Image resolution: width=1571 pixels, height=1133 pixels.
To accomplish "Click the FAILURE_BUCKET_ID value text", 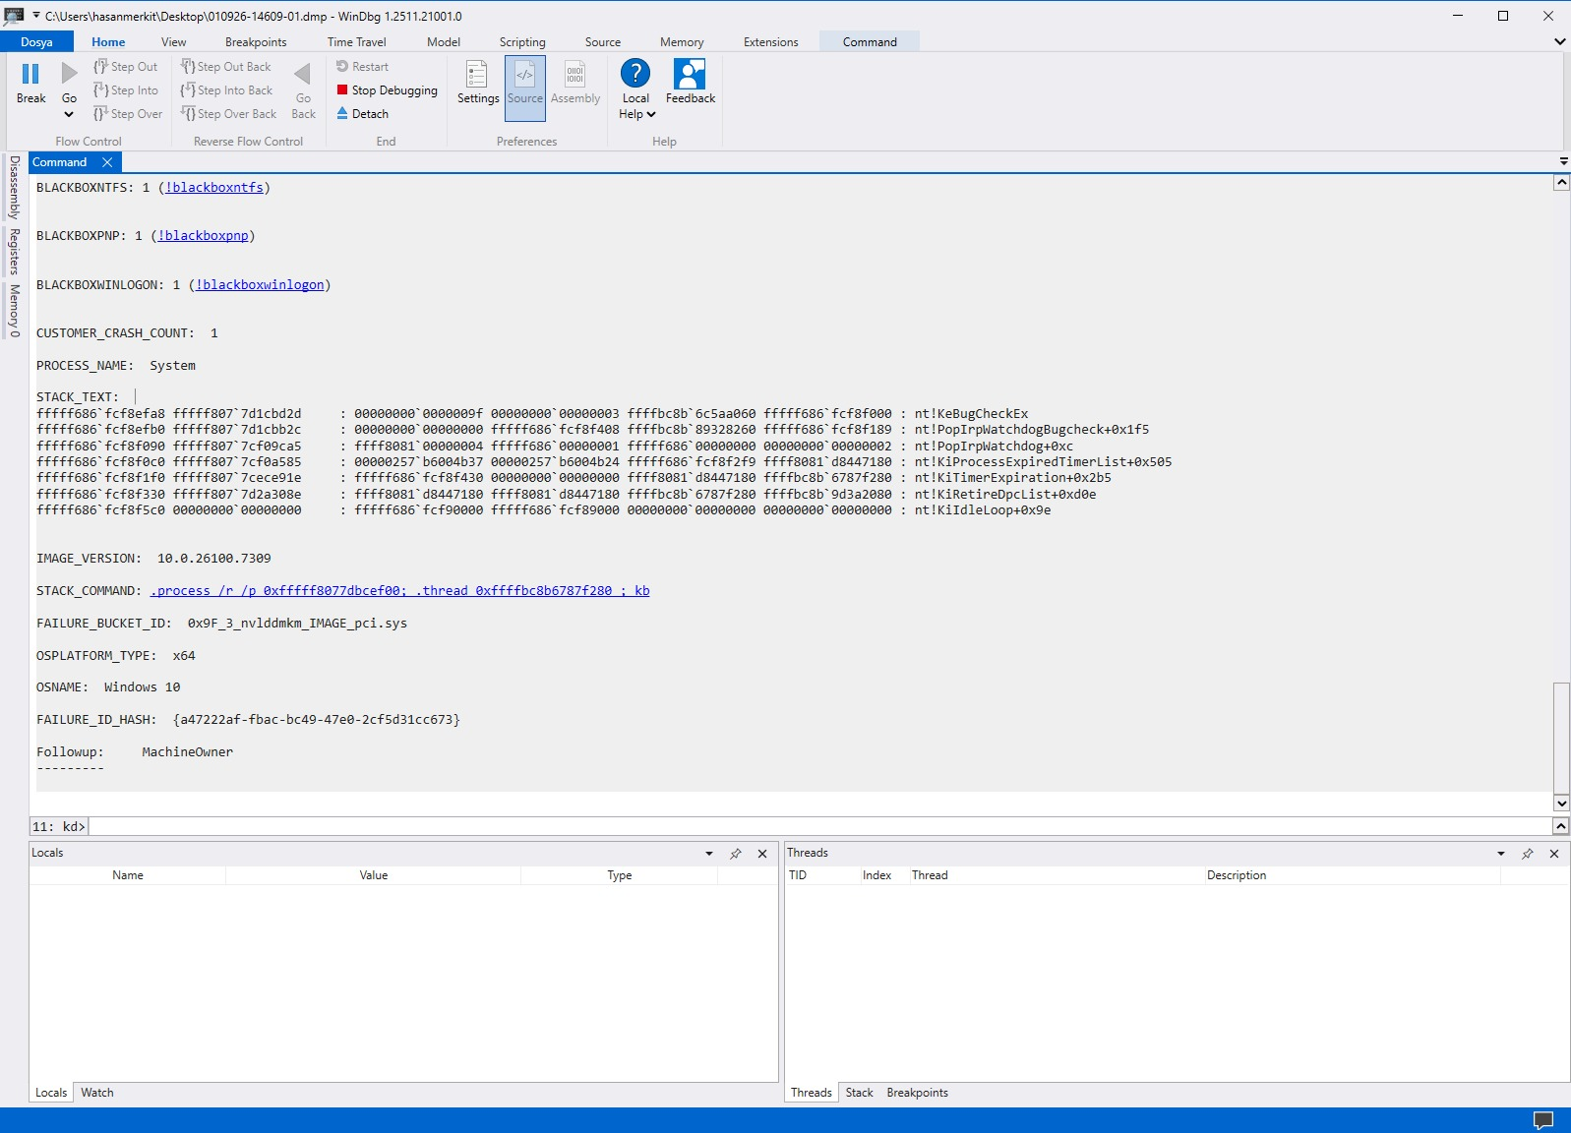I will pos(297,624).
